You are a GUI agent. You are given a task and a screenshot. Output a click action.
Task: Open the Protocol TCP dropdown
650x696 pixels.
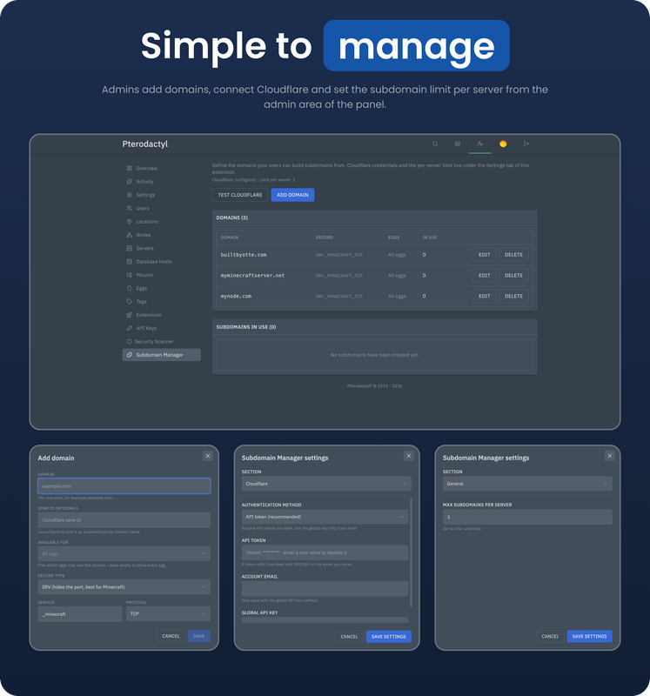168,614
